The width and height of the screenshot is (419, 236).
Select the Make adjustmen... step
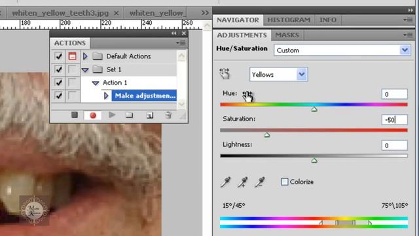pos(144,96)
